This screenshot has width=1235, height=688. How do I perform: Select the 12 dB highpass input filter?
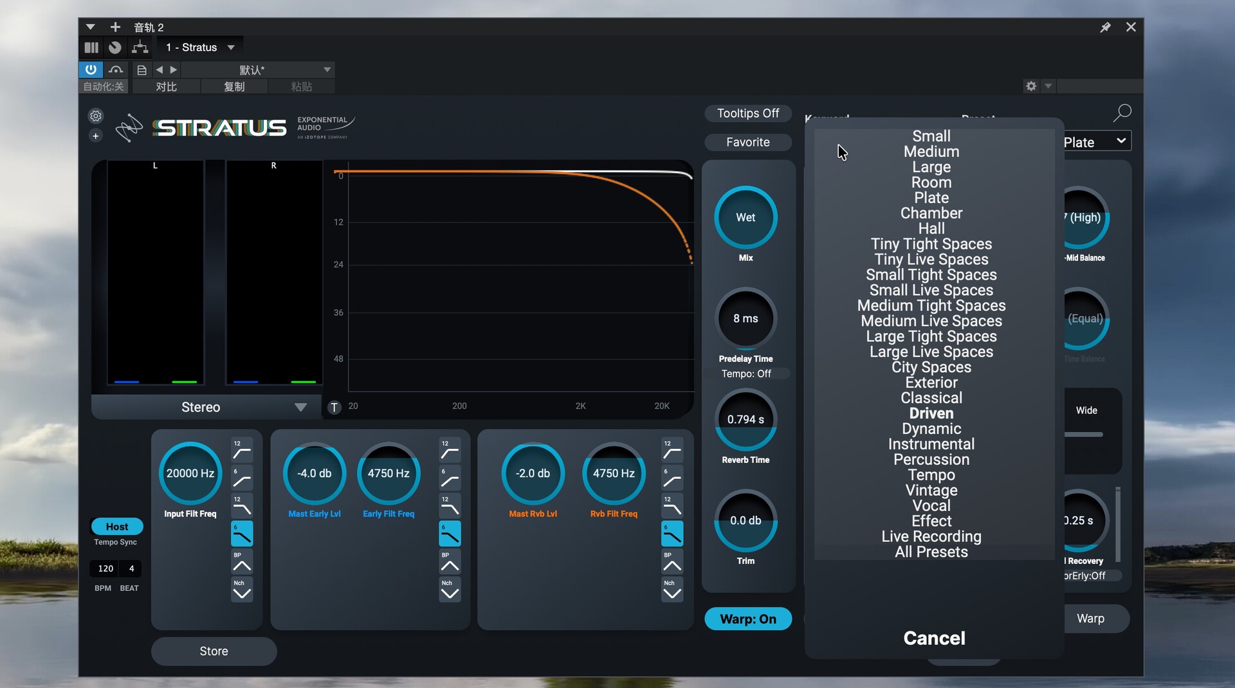tap(242, 450)
